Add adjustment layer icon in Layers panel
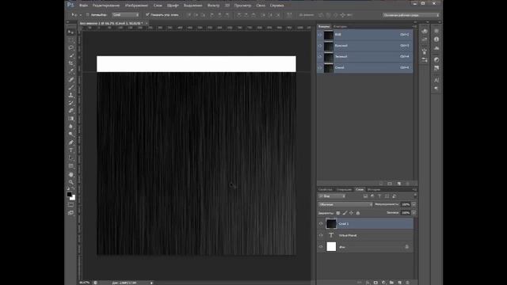 point(383,283)
